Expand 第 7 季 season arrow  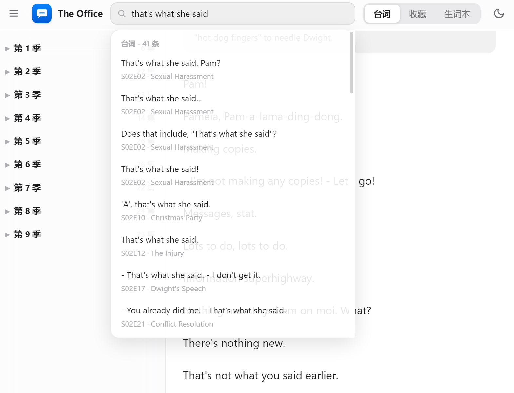(x=7, y=188)
